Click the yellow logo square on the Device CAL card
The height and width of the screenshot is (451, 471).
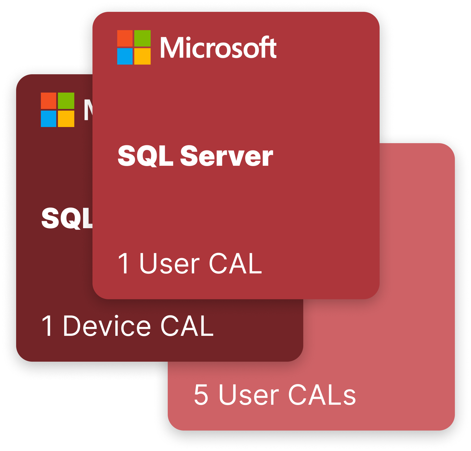pyautogui.click(x=66, y=119)
